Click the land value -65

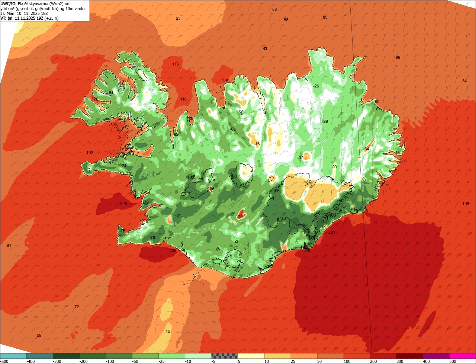(237, 270)
